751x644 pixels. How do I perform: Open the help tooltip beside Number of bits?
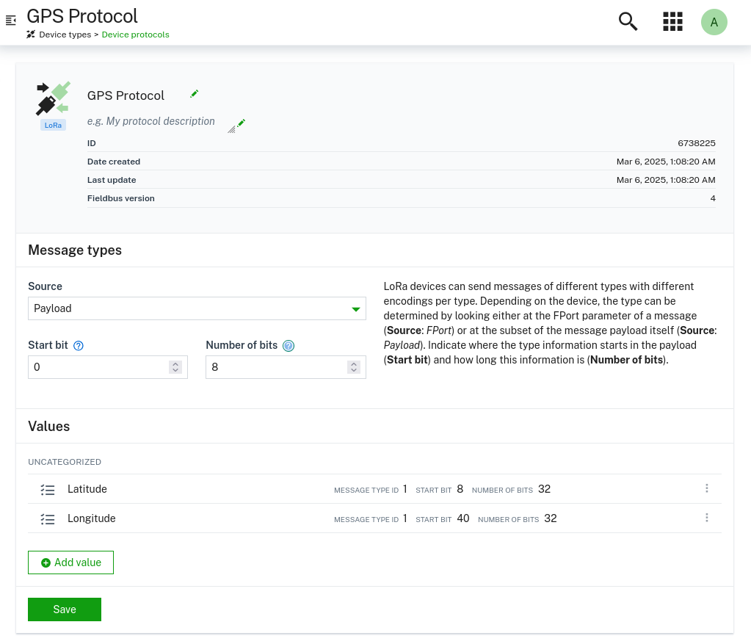(x=289, y=345)
